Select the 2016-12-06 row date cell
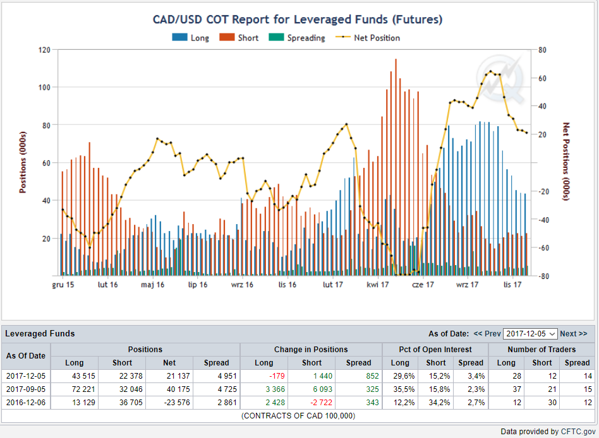The height and width of the screenshot is (438, 599). click(x=26, y=403)
